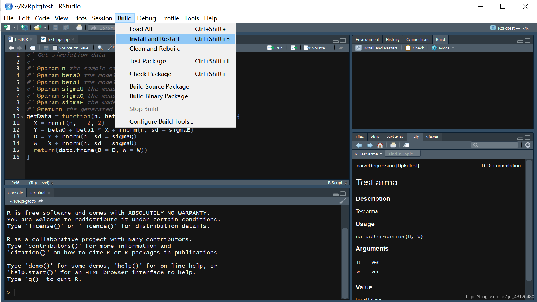Toggle the Source on Save checkbox
Viewport: 537px width, 302px height.
point(55,48)
